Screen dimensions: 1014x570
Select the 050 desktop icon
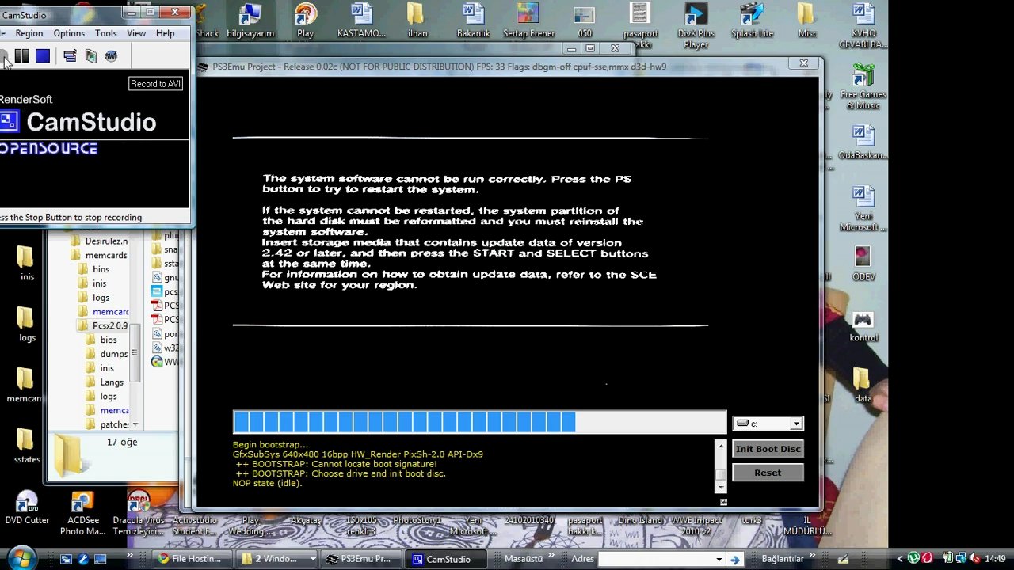tap(584, 21)
